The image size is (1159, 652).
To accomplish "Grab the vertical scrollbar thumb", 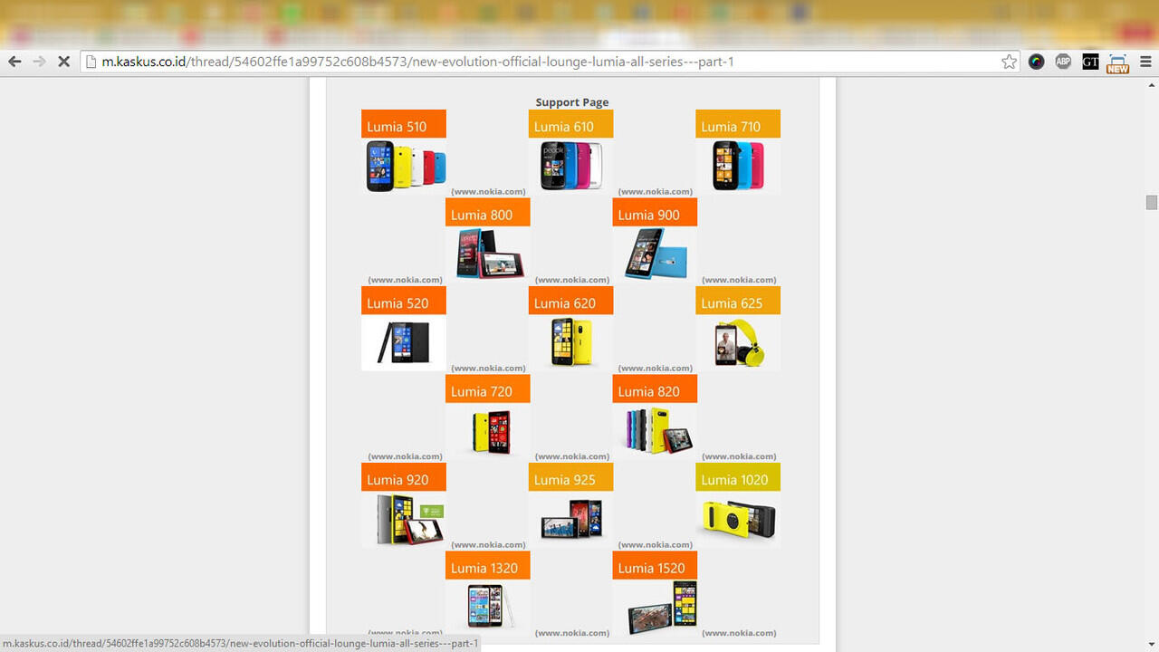I will (x=1151, y=202).
